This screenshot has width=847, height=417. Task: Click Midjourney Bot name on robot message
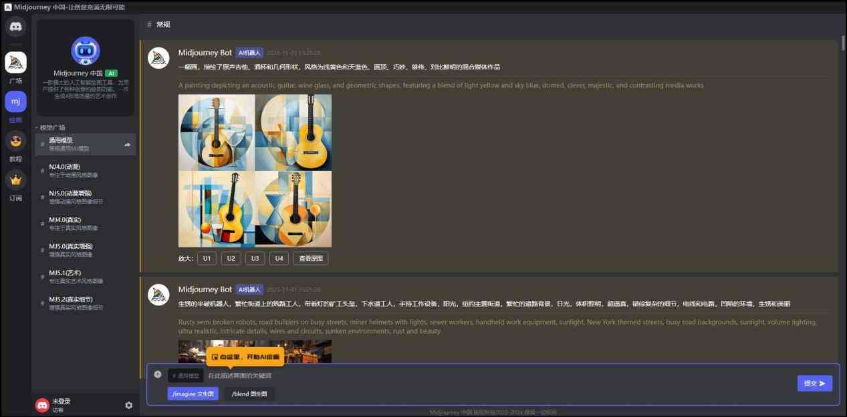tap(205, 289)
